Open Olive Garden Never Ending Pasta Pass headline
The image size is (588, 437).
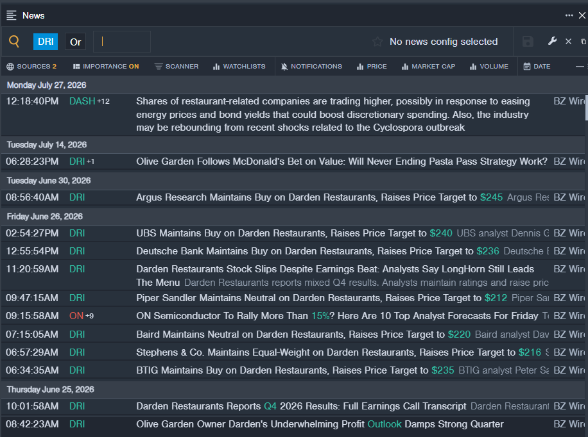(342, 161)
